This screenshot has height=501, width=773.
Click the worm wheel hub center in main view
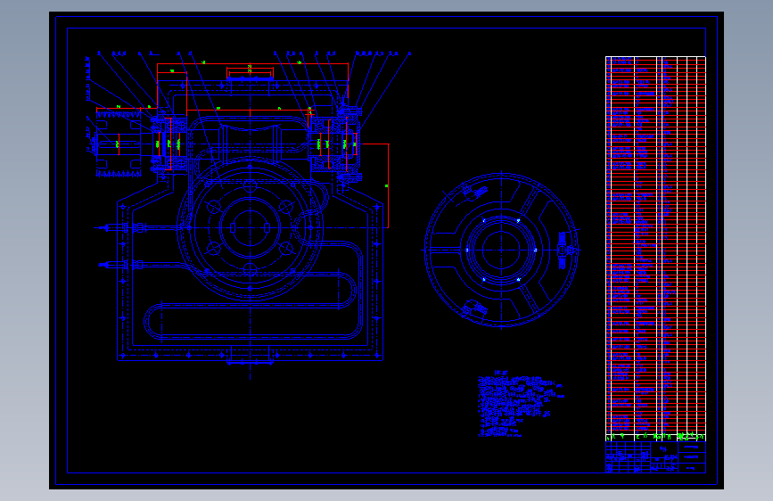[250, 228]
